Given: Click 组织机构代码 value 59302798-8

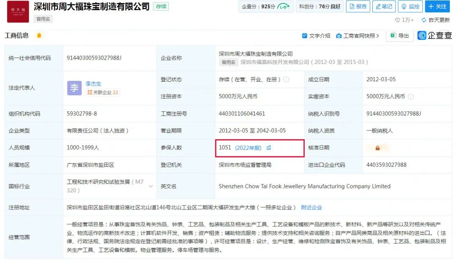Looking at the screenshot, I should tap(82, 114).
